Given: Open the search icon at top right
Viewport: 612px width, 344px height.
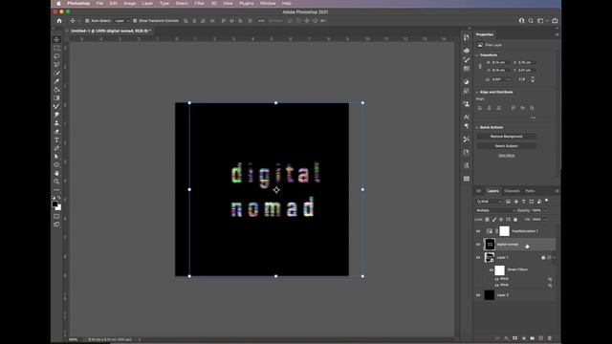Looking at the screenshot, I should click(531, 21).
